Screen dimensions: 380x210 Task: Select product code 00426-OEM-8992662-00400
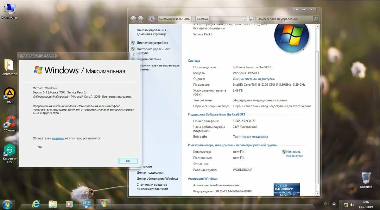(x=233, y=191)
